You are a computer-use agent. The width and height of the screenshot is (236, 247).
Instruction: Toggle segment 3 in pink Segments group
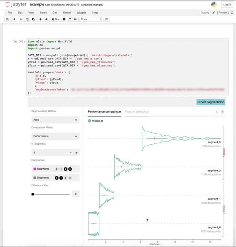(x=70, y=169)
